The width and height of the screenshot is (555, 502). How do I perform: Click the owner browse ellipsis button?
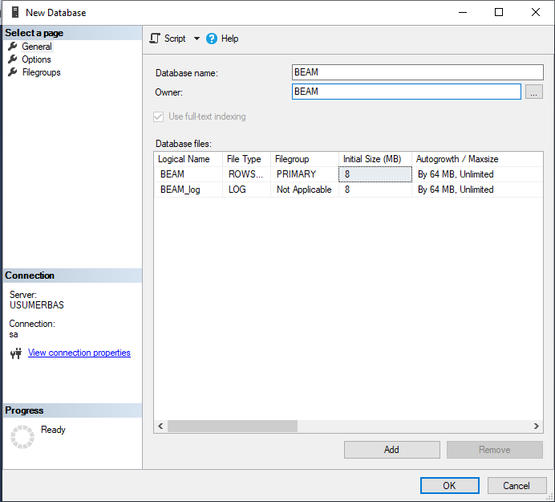coord(533,92)
